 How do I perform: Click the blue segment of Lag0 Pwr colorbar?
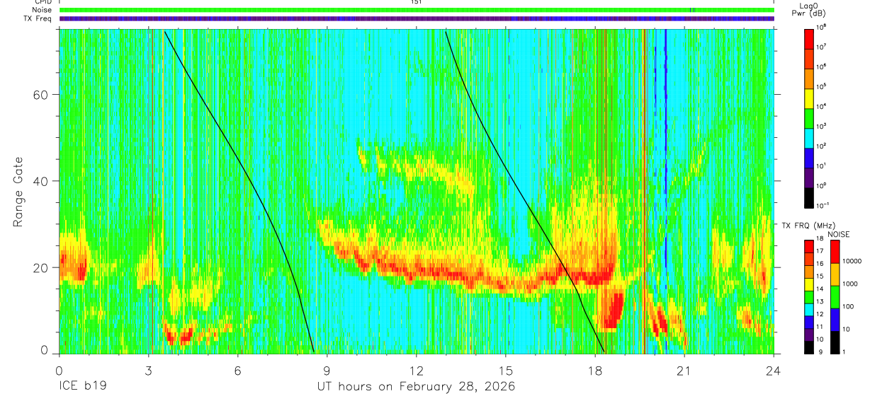click(809, 157)
